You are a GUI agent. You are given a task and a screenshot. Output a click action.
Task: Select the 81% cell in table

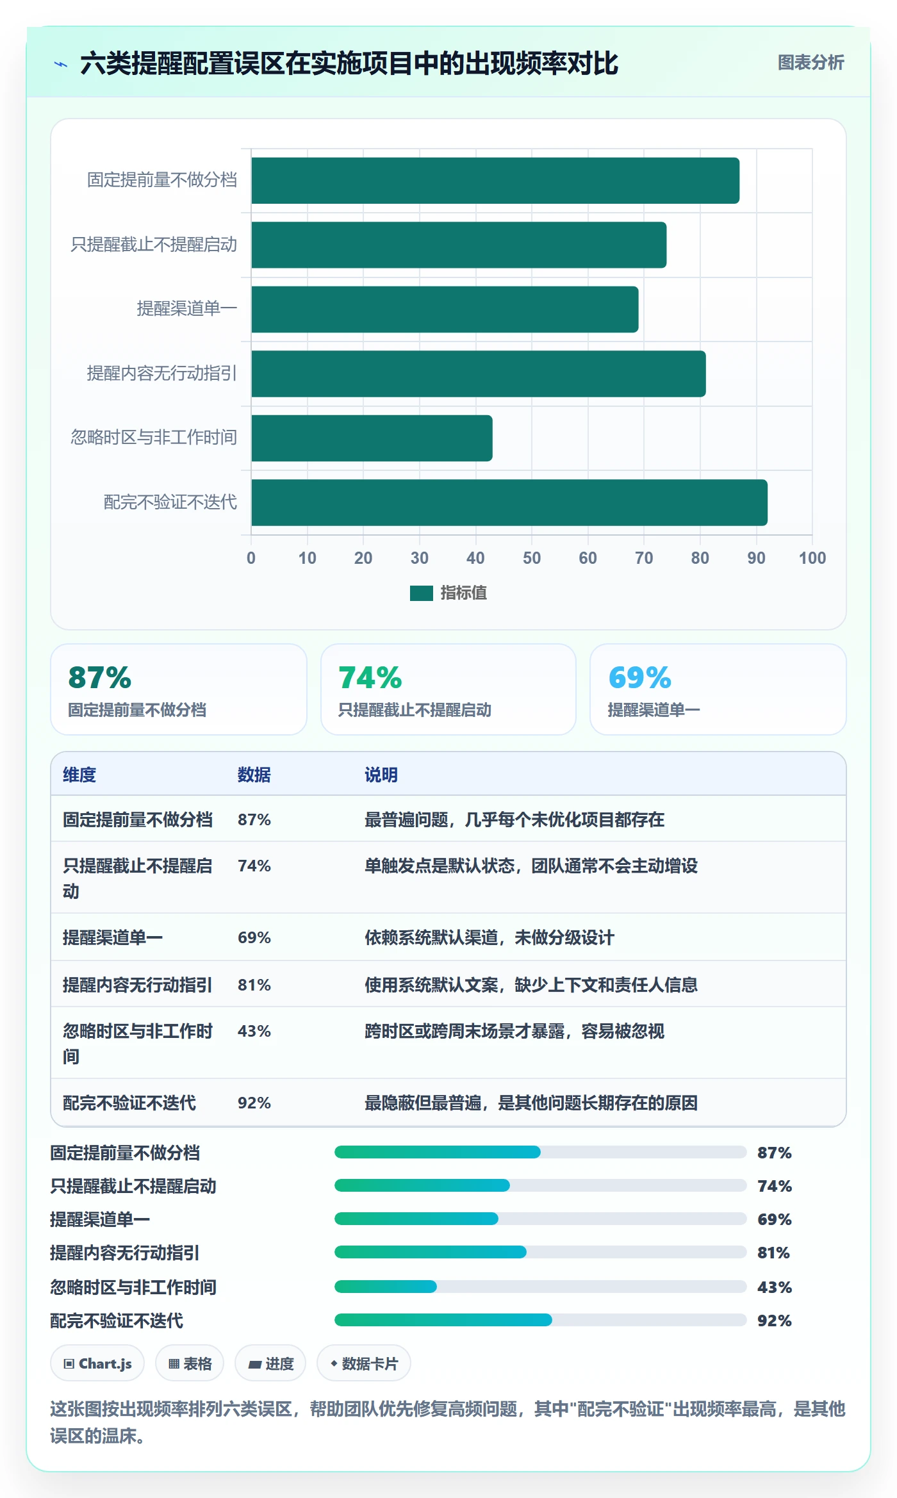pos(254,985)
